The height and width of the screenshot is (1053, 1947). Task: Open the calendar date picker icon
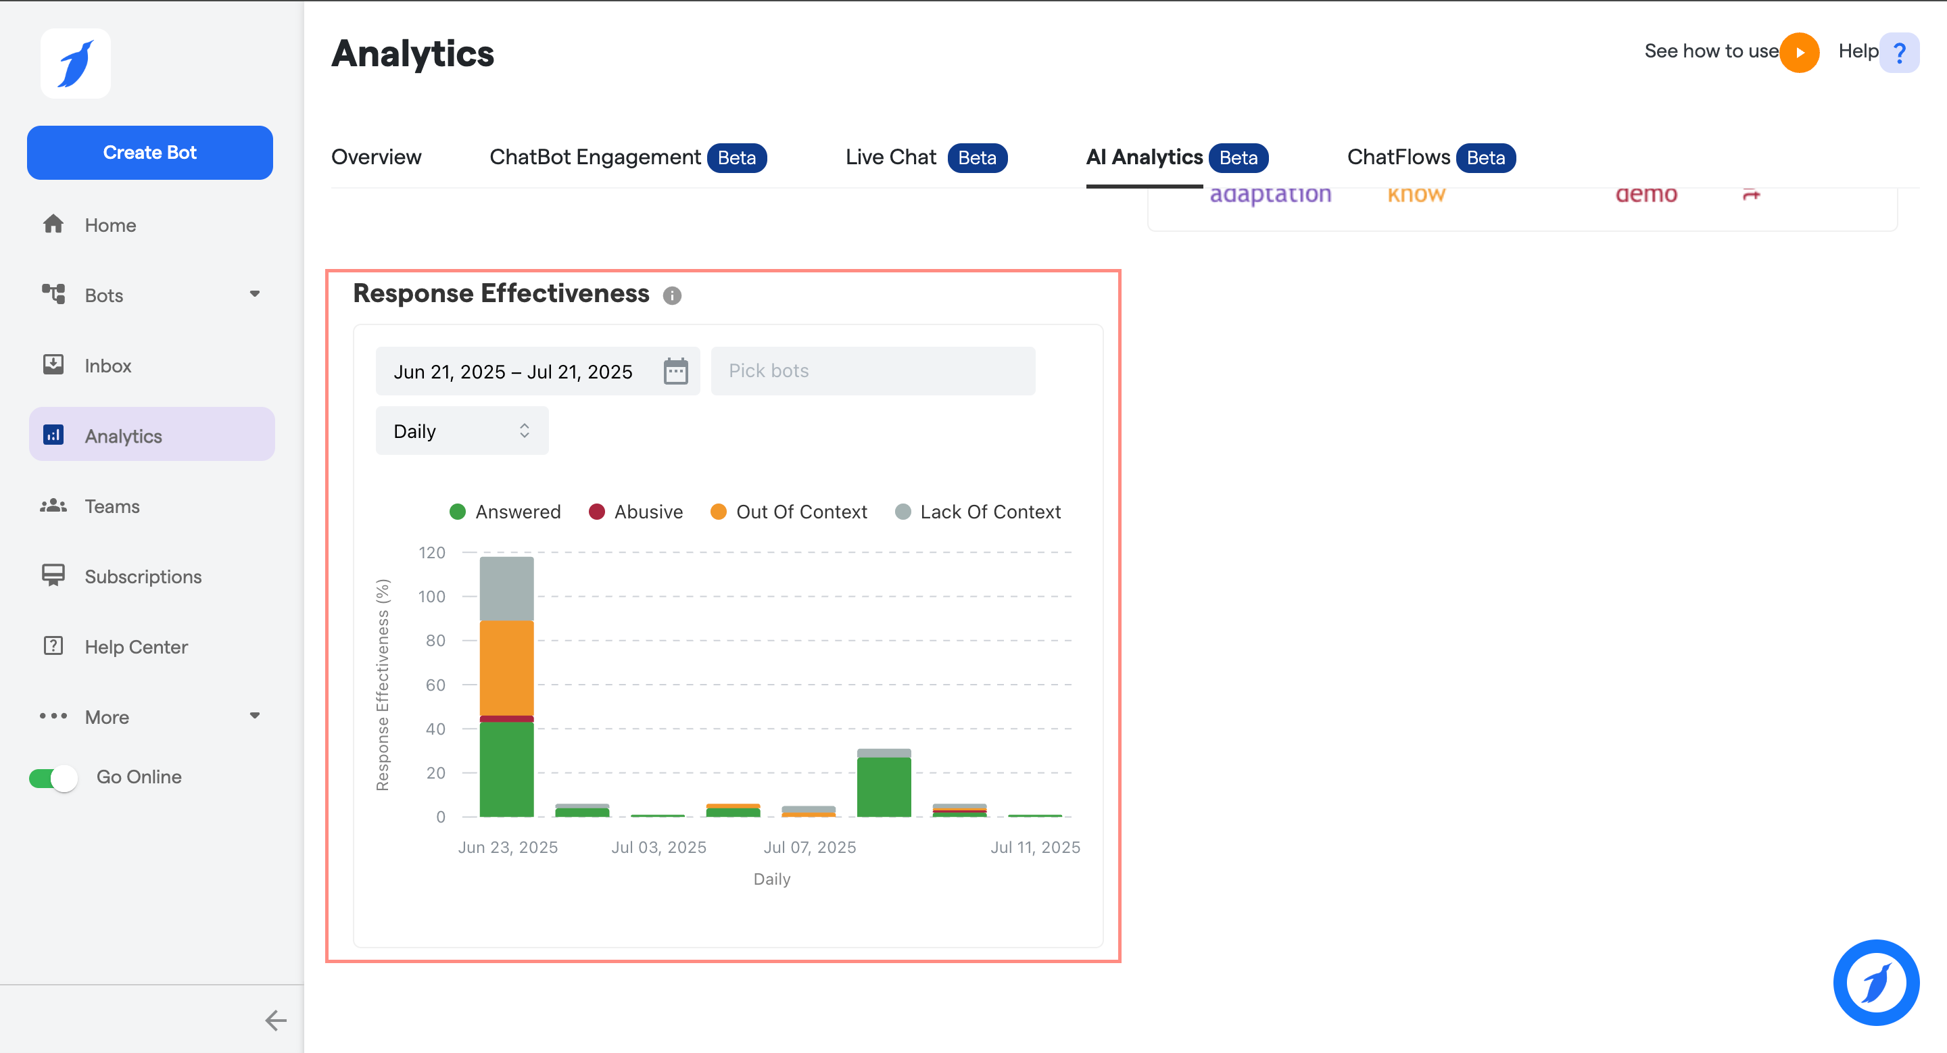click(x=675, y=371)
